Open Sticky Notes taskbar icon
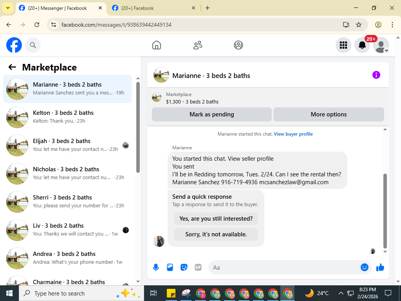Viewport: 401px width, 301px height. pos(171,293)
